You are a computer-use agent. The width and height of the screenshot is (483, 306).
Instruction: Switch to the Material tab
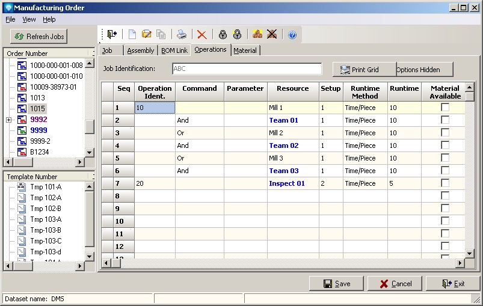coord(245,50)
